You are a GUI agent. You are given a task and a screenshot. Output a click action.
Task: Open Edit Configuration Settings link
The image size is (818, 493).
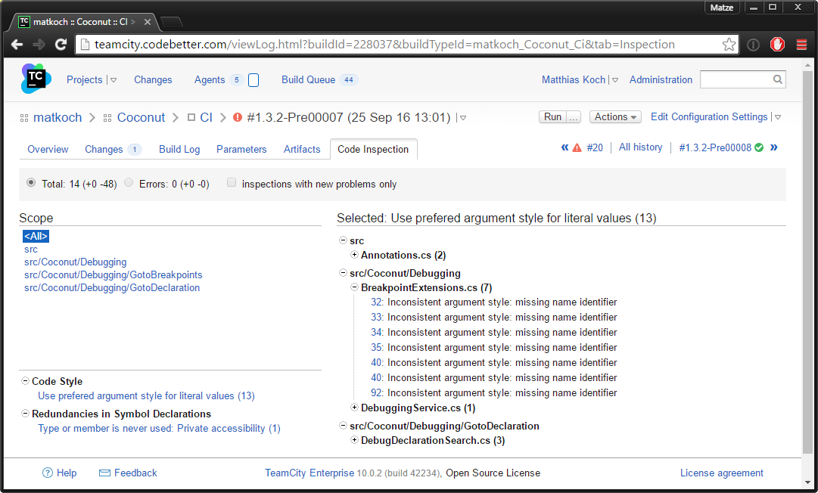click(709, 116)
